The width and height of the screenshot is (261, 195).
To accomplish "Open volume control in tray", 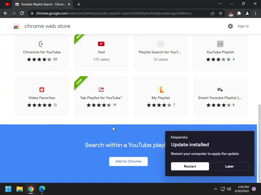I will [x=229, y=189].
